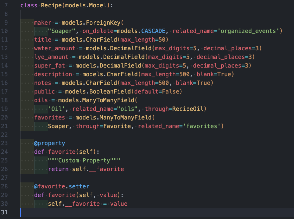Click the 'class' keyword on line 7
The height and width of the screenshot is (219, 294).
29,5
